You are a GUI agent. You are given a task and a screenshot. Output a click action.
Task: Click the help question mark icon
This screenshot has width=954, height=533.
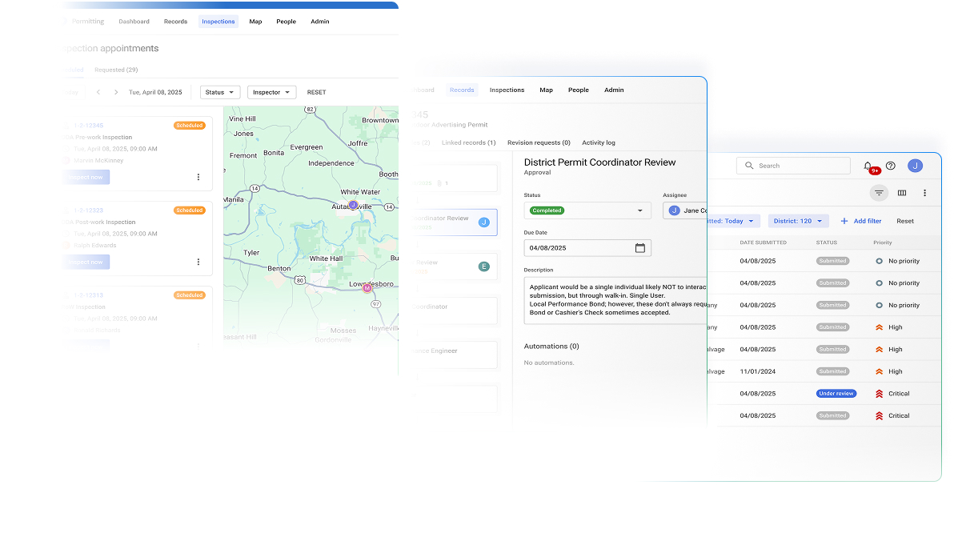891,166
